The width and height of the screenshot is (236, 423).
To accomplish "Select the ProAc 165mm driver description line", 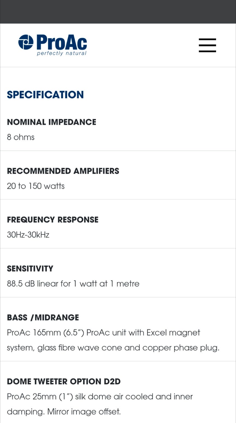I will (x=104, y=333).
